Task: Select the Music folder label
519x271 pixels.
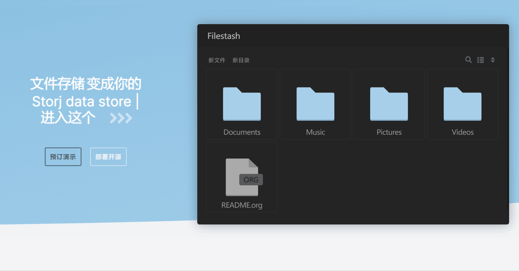Action: [315, 132]
